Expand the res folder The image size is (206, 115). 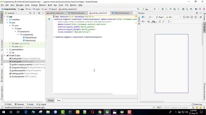coord(7,52)
